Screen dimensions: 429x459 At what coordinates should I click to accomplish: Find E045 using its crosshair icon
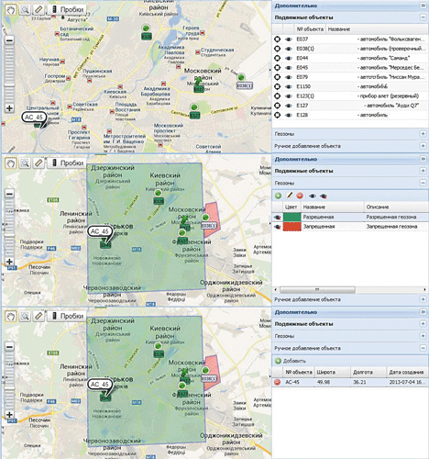277,68
